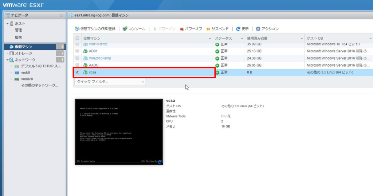Click the Win2016-temp VM icon
Screen dimensions: 373x196
(x=85, y=58)
